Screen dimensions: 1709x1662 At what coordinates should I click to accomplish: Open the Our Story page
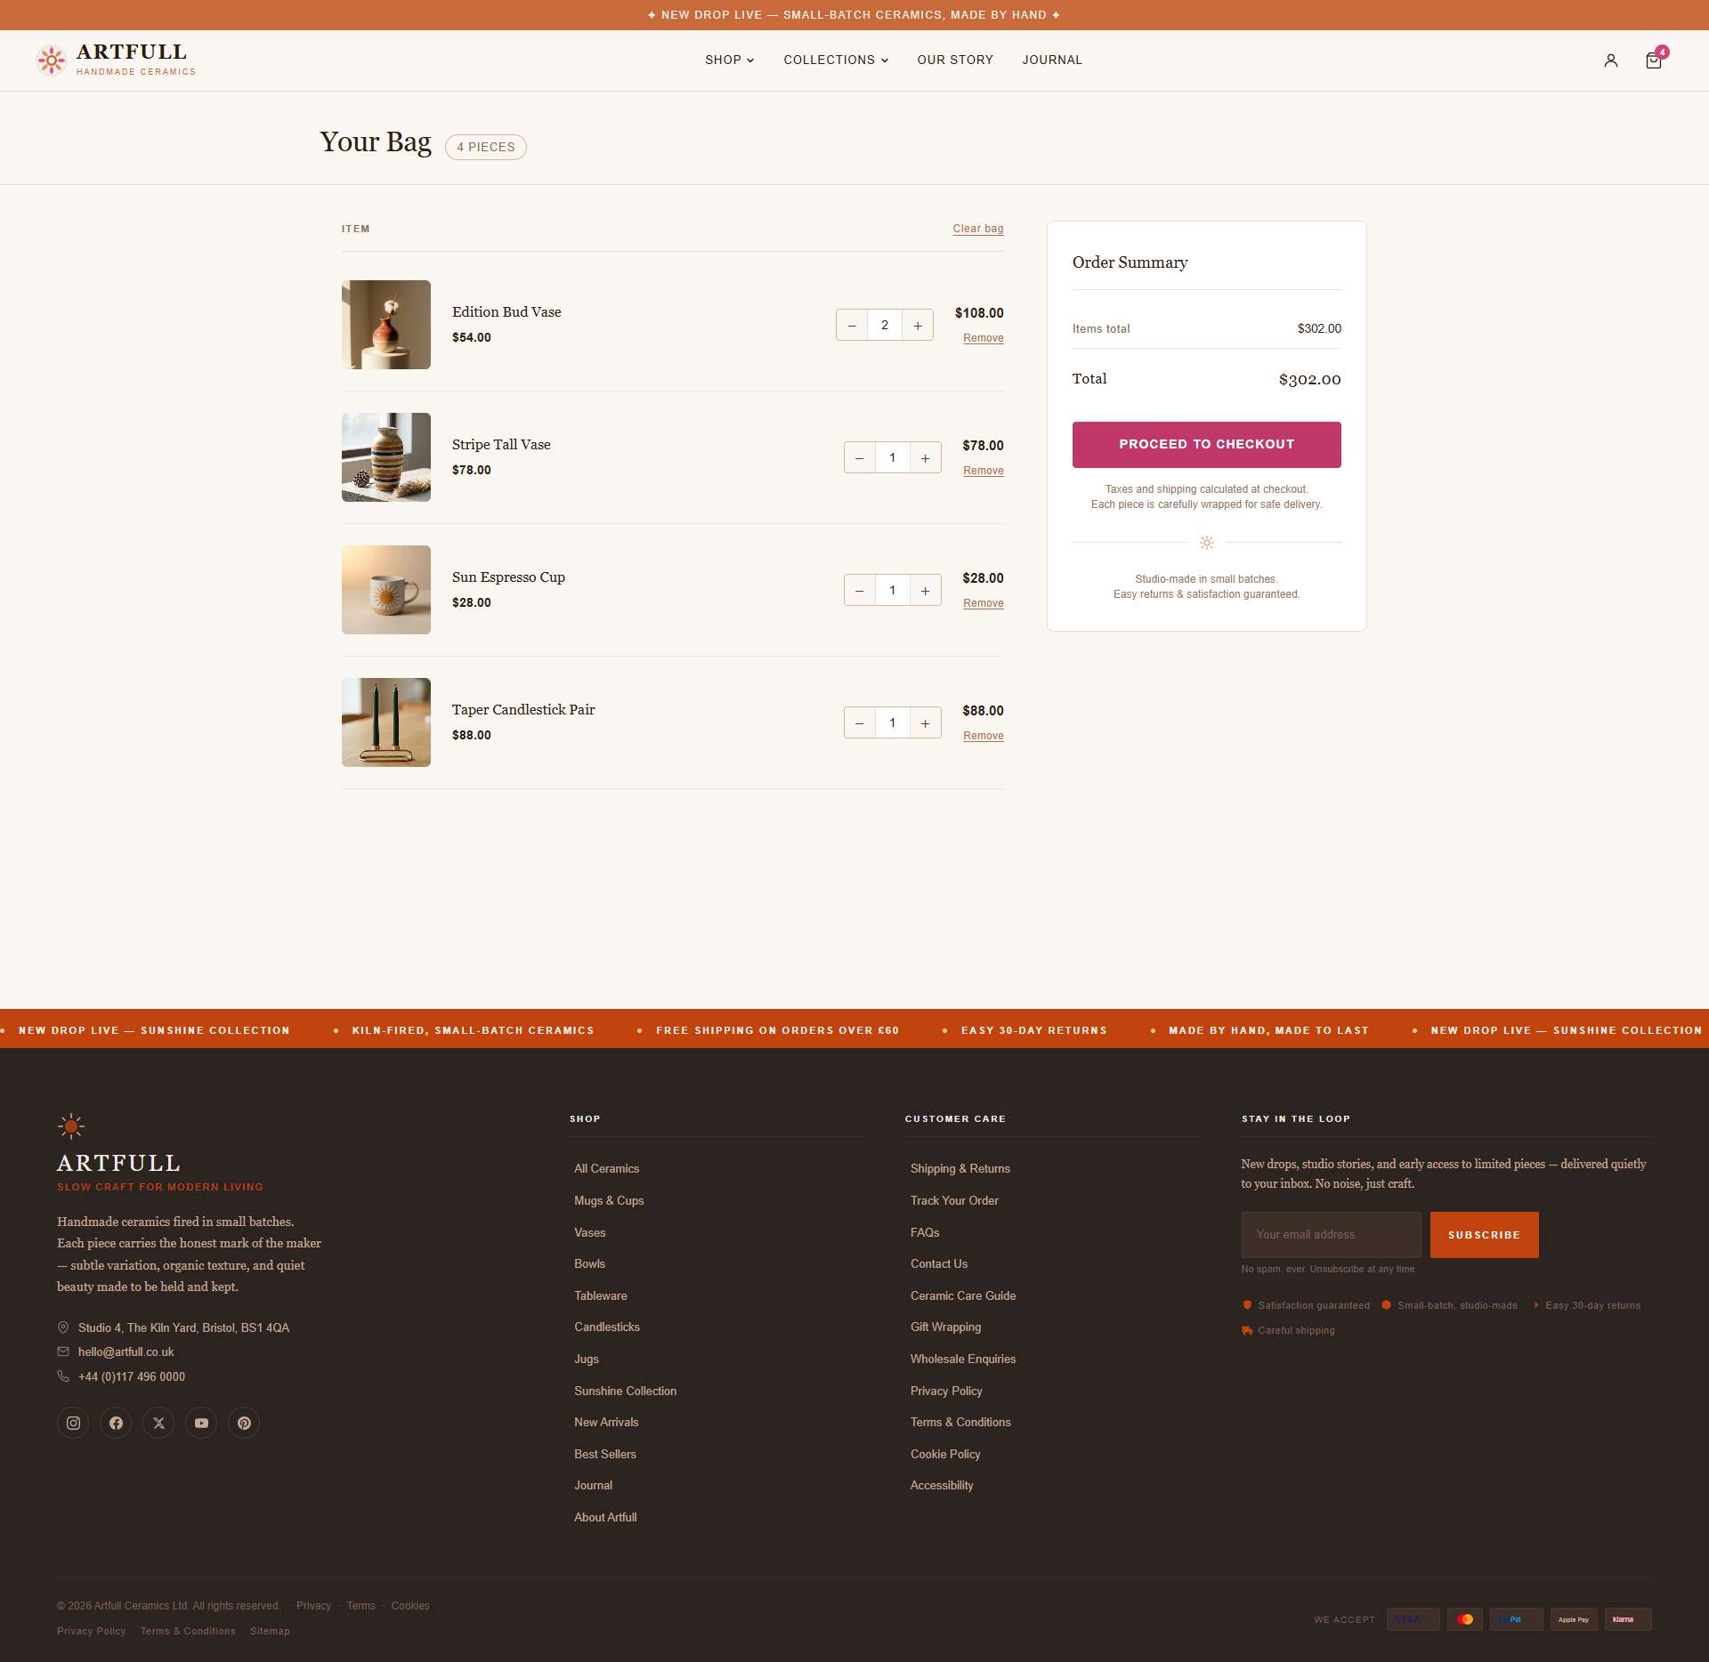tap(955, 61)
